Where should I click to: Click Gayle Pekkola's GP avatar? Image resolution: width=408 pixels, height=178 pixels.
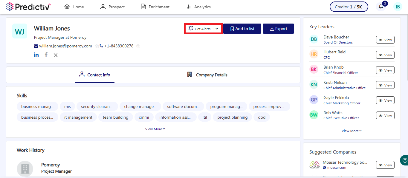314,100
